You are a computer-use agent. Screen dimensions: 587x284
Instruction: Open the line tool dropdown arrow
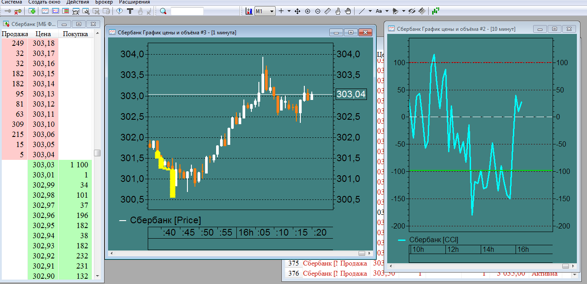[x=370, y=11]
